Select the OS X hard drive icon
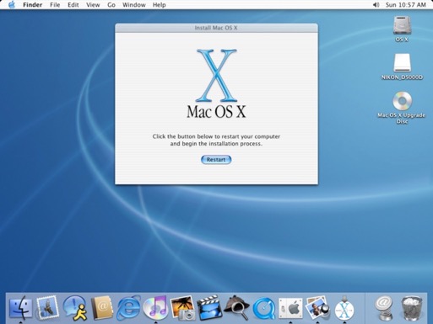The height and width of the screenshot is (324, 433). pyautogui.click(x=402, y=26)
